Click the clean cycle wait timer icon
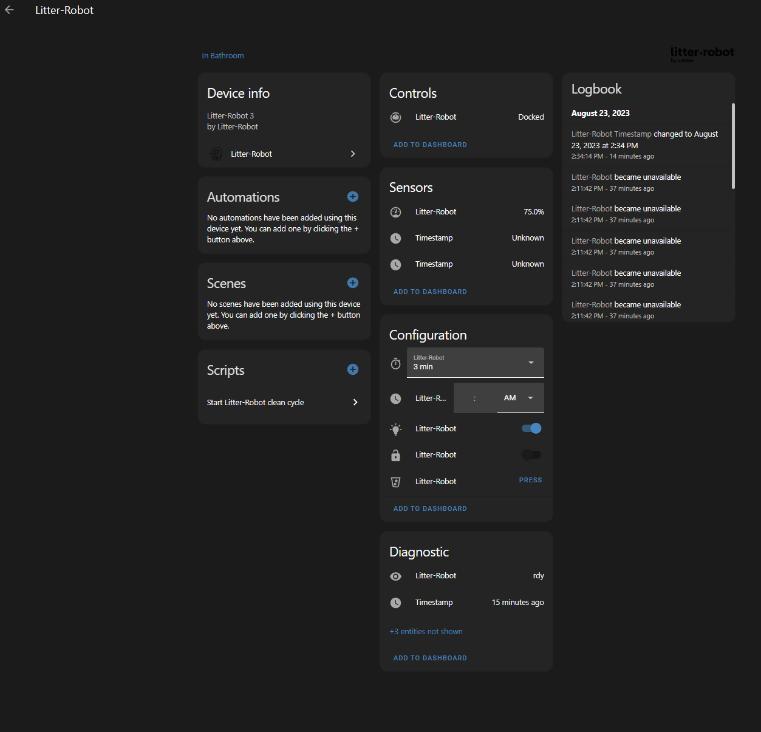Screen dimensions: 761x732 tap(395, 363)
